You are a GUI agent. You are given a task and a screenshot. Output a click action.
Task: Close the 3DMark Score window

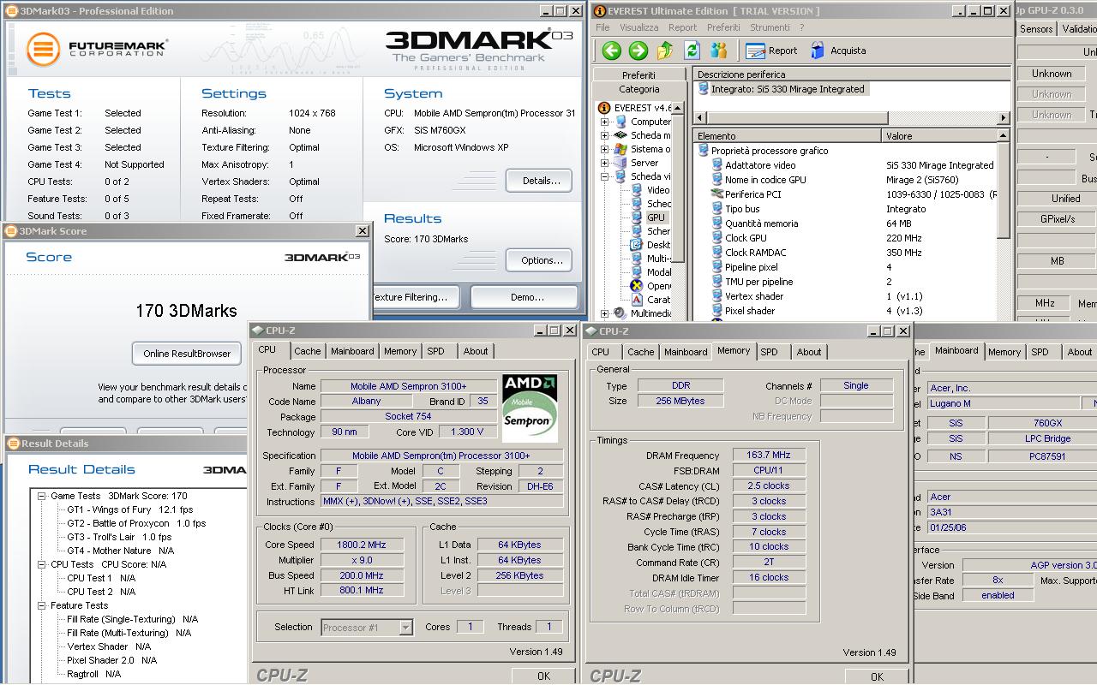point(363,231)
